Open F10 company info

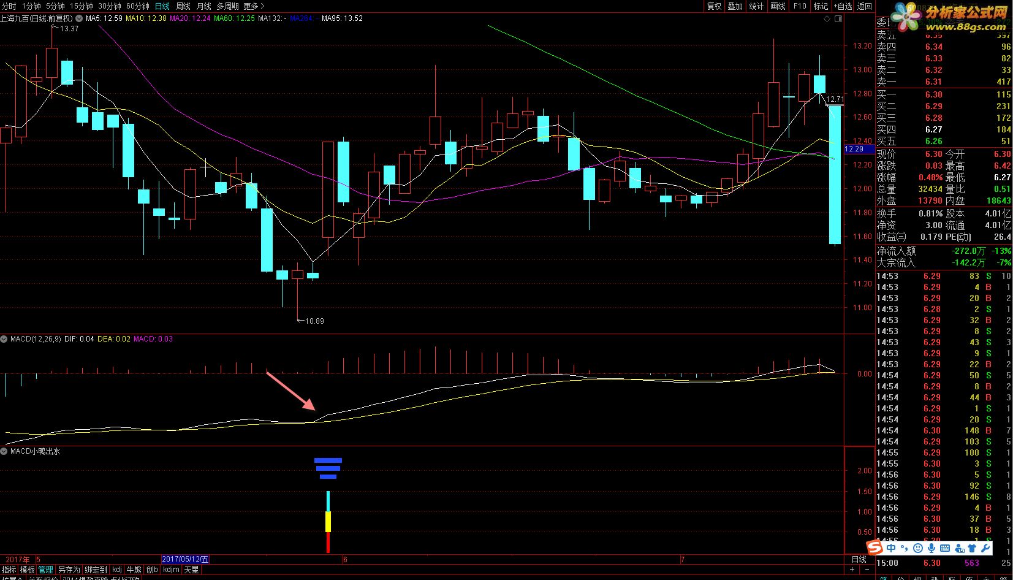pyautogui.click(x=800, y=6)
